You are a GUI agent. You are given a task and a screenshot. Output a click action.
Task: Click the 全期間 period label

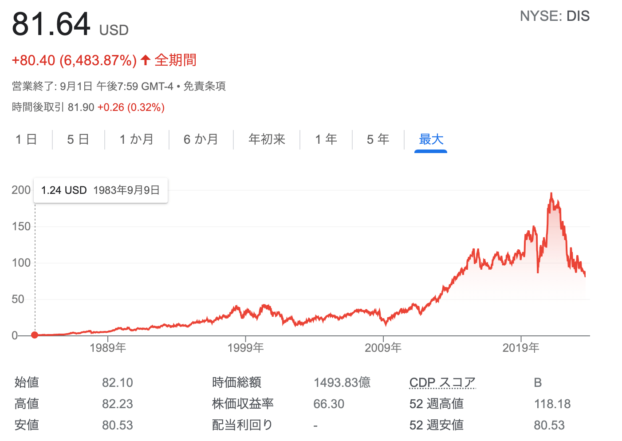176,60
